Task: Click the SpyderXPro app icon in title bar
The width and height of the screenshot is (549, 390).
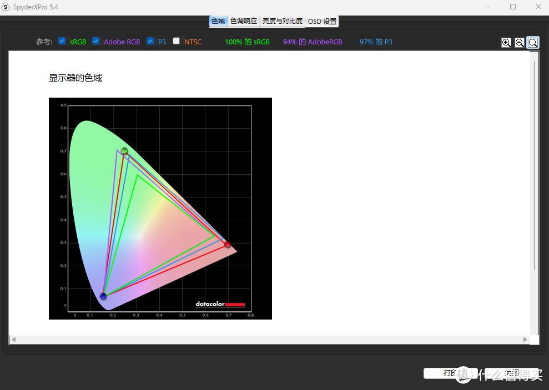Action: point(6,7)
